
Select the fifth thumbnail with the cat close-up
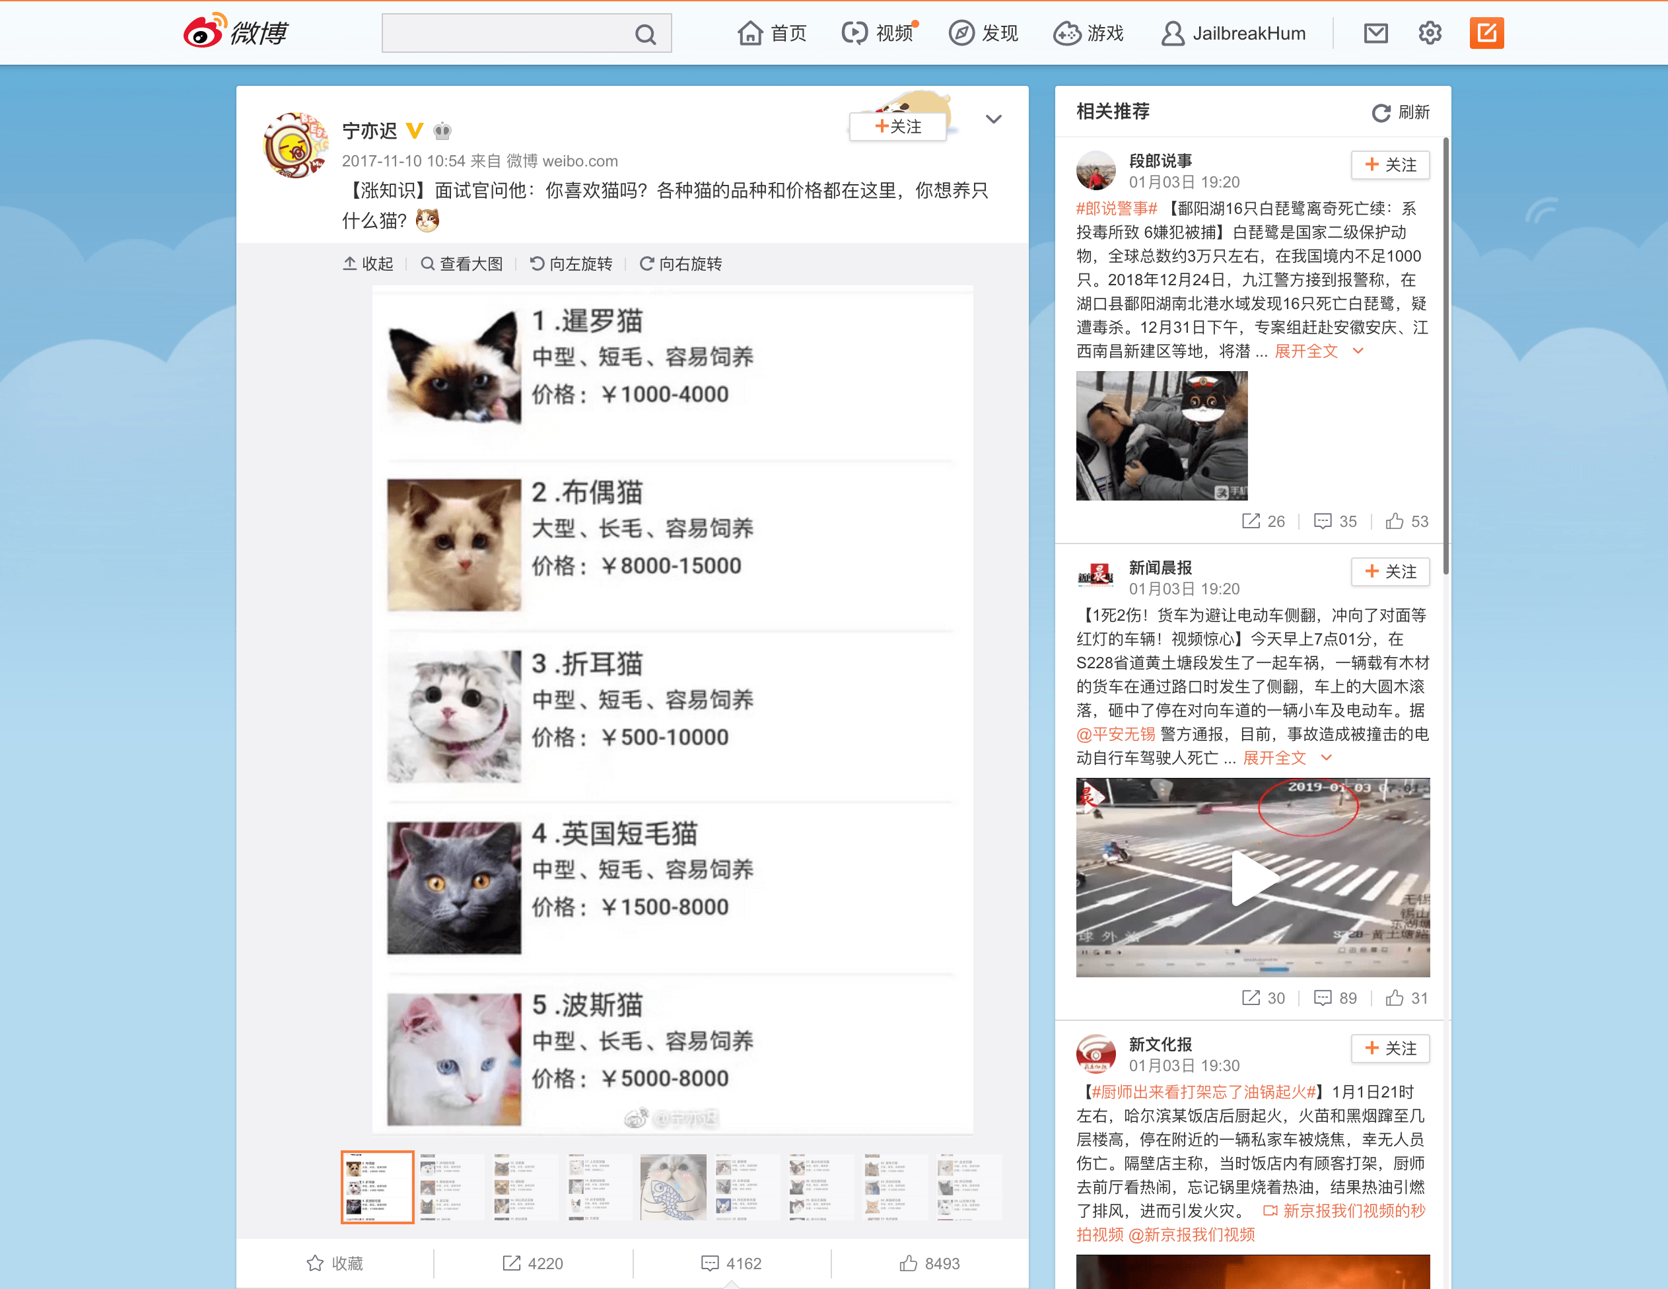click(672, 1187)
